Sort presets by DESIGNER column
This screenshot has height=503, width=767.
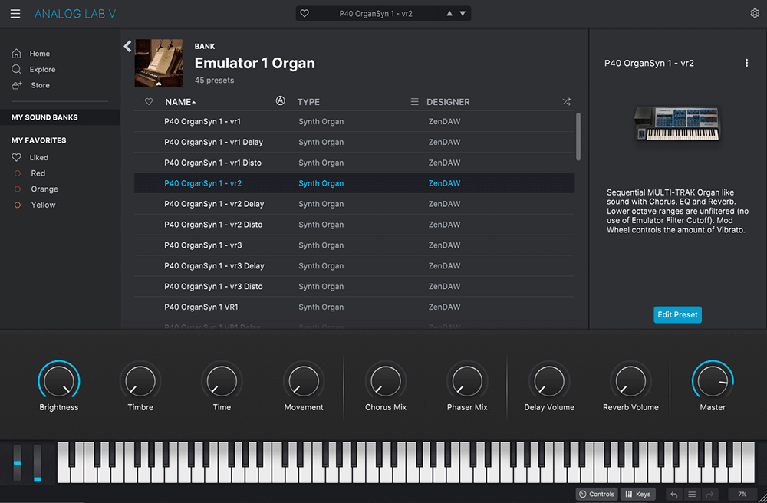448,102
